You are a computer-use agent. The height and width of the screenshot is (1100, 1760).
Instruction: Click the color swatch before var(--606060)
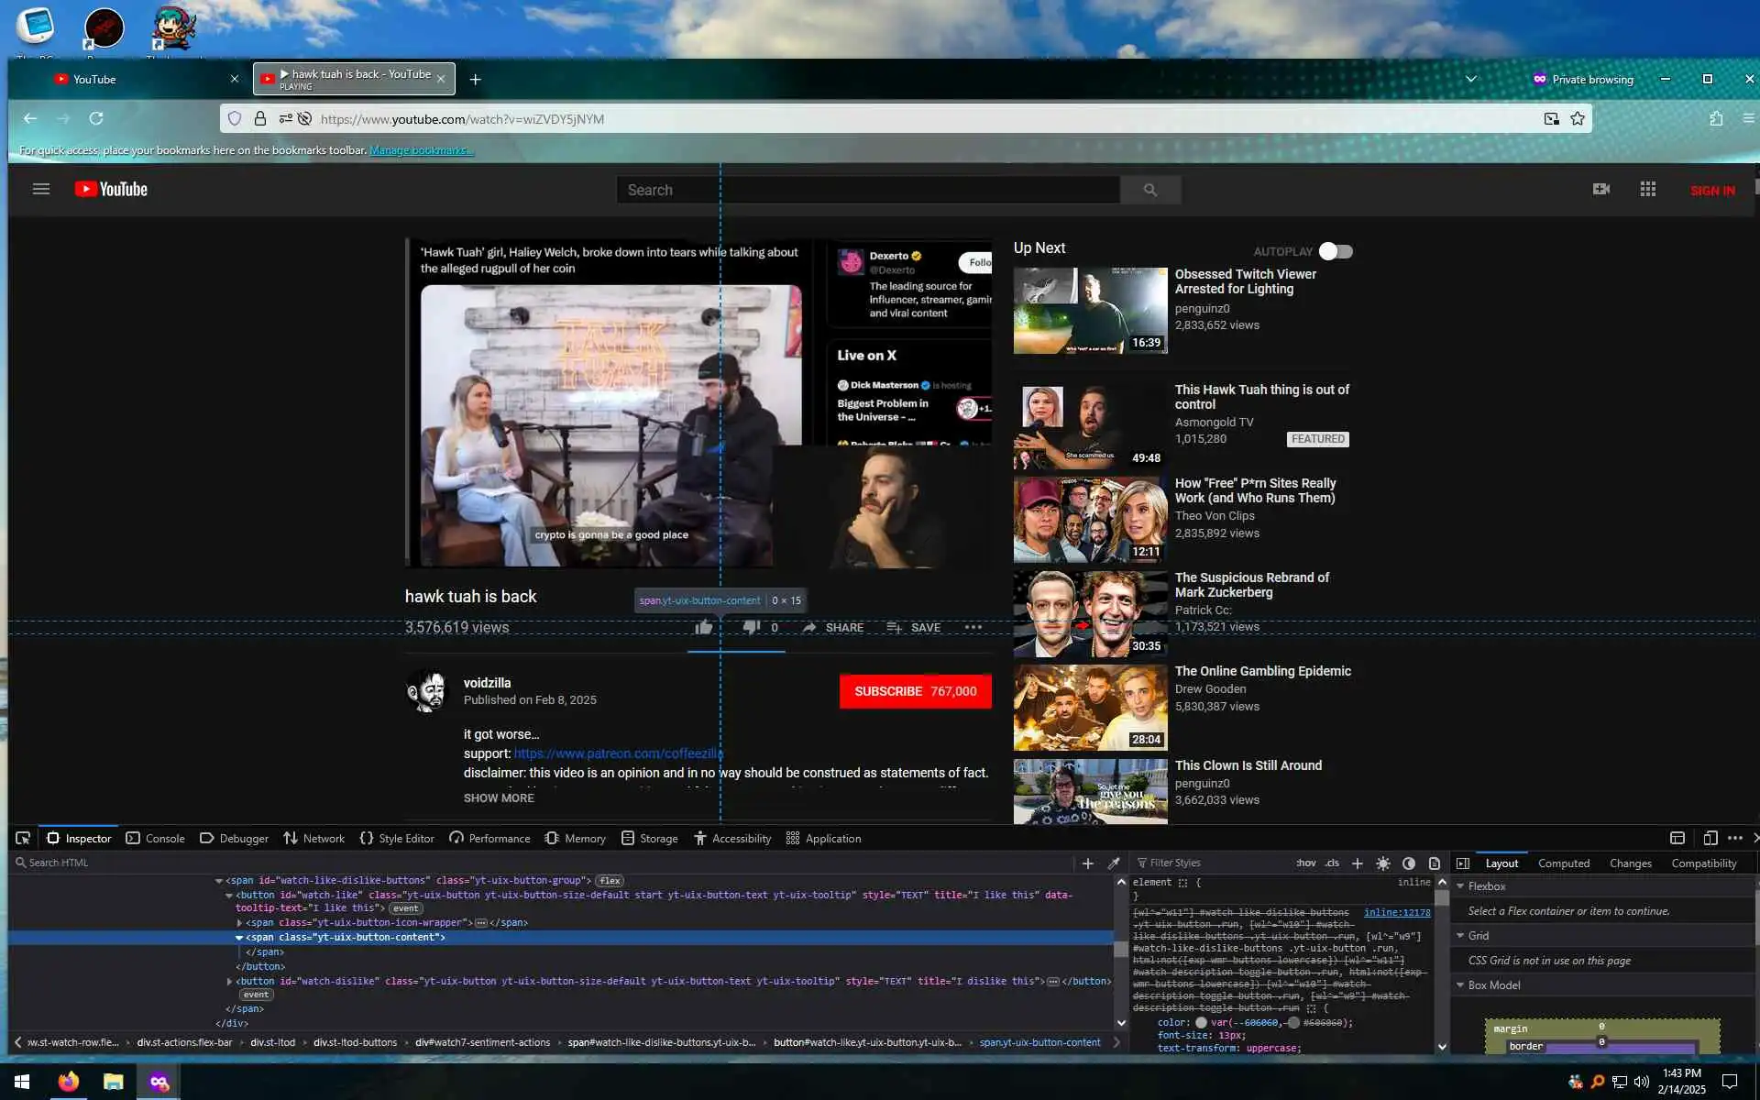click(x=1201, y=1022)
